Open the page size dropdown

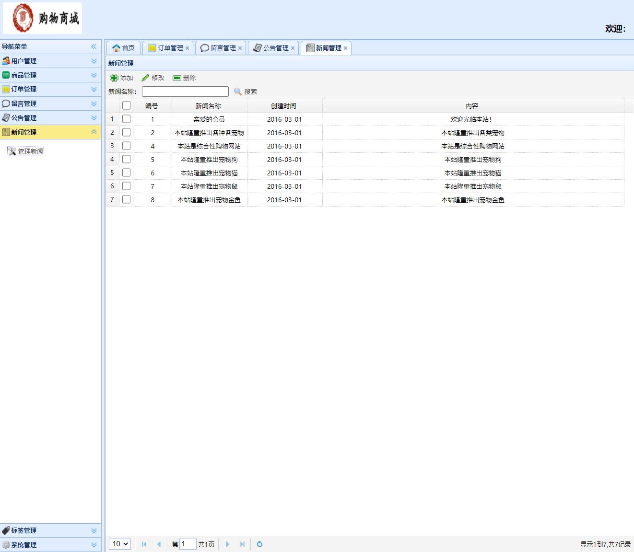[x=120, y=544]
